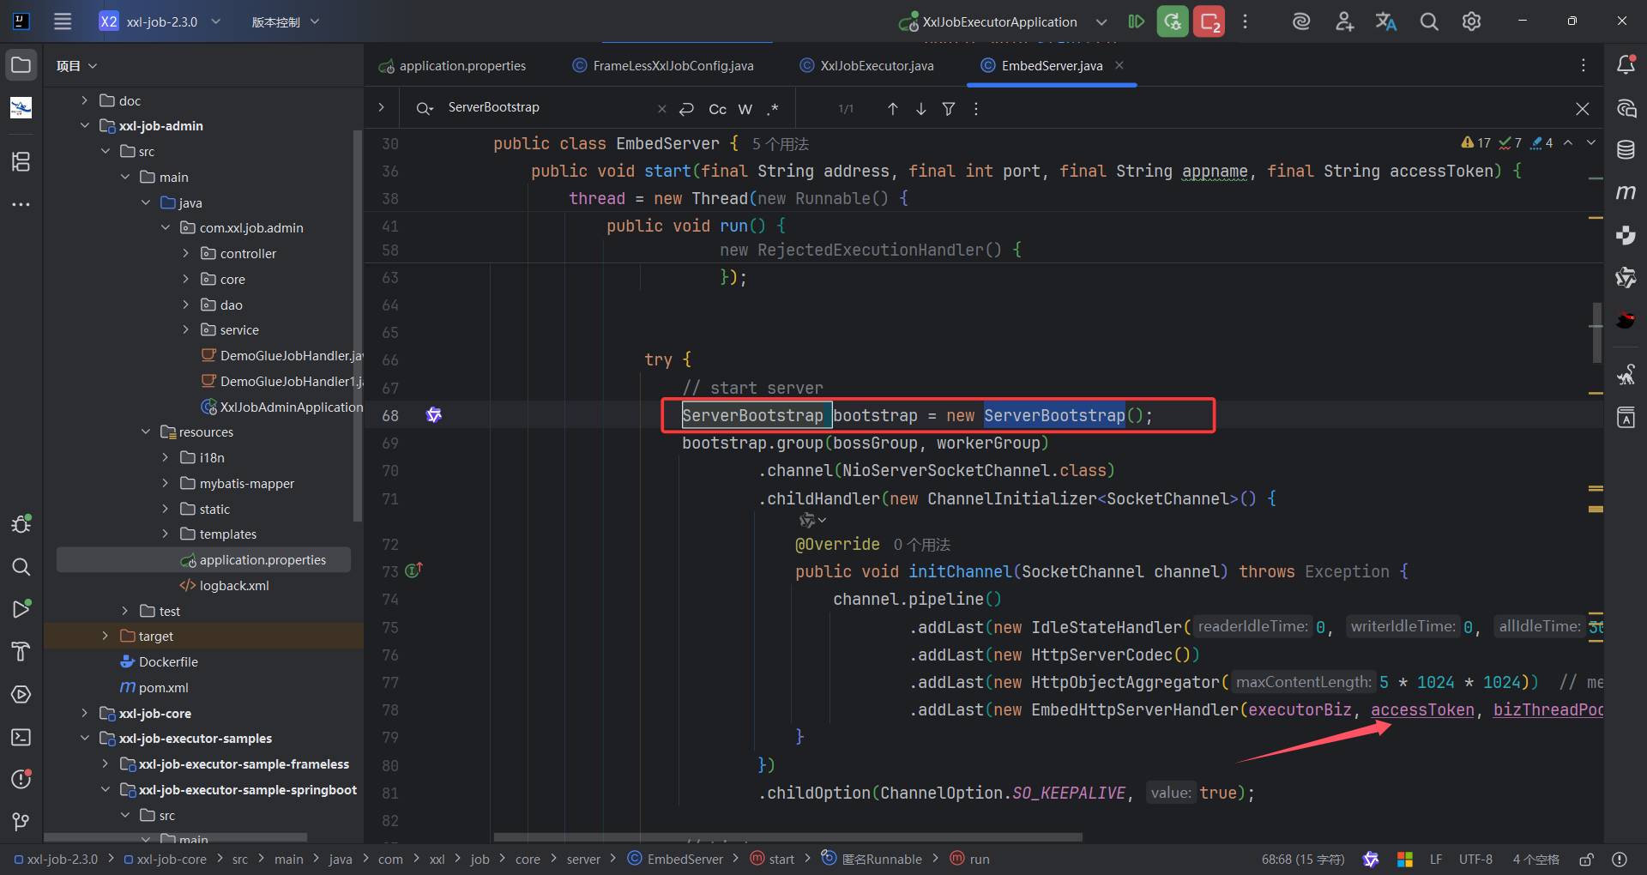Switch to FrameLessXxlJobConfig.java tab
The height and width of the screenshot is (875, 1647).
click(663, 65)
